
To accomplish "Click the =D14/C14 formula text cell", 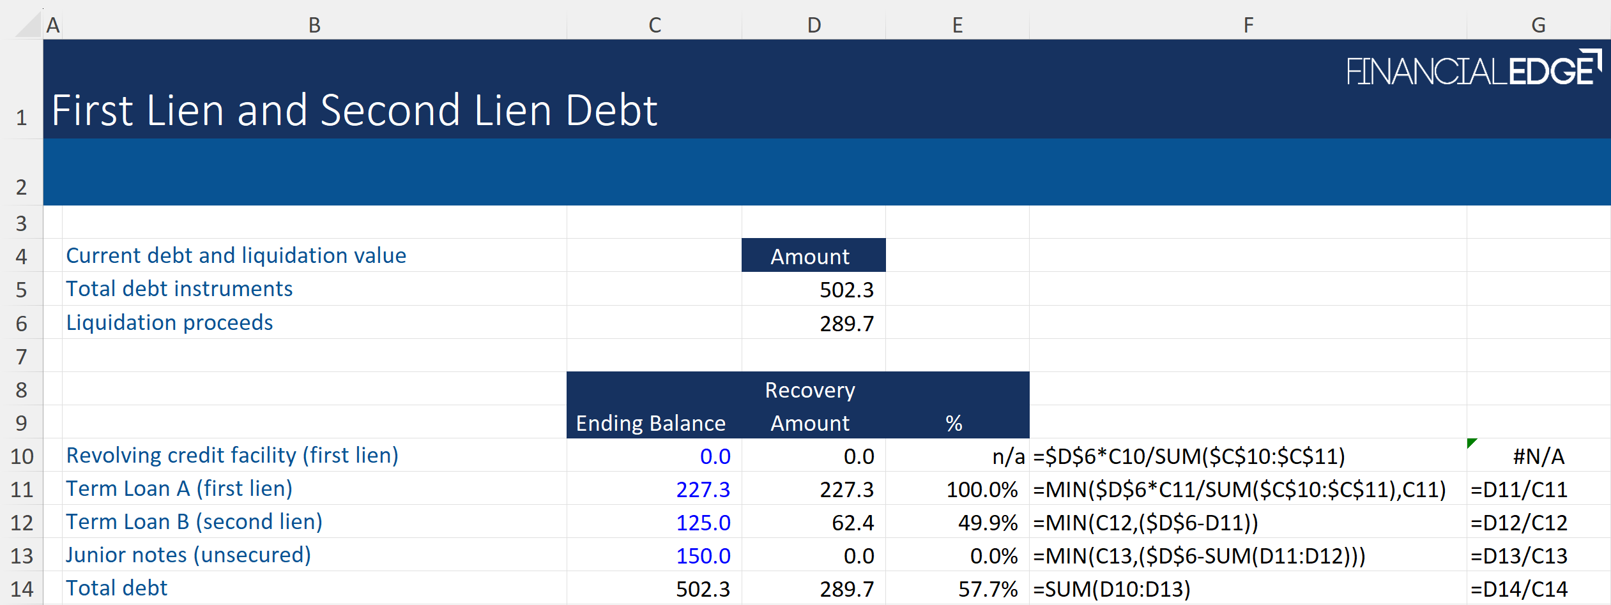I will tap(1519, 588).
